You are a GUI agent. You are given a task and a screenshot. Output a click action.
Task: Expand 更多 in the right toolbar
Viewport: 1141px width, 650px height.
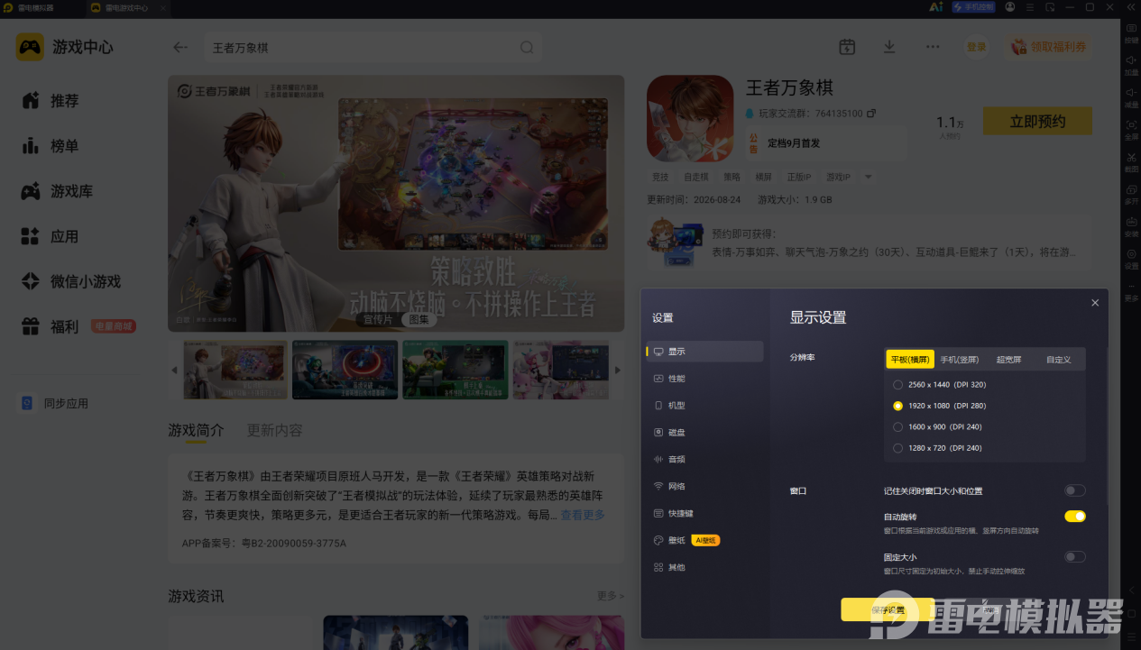point(1131,292)
